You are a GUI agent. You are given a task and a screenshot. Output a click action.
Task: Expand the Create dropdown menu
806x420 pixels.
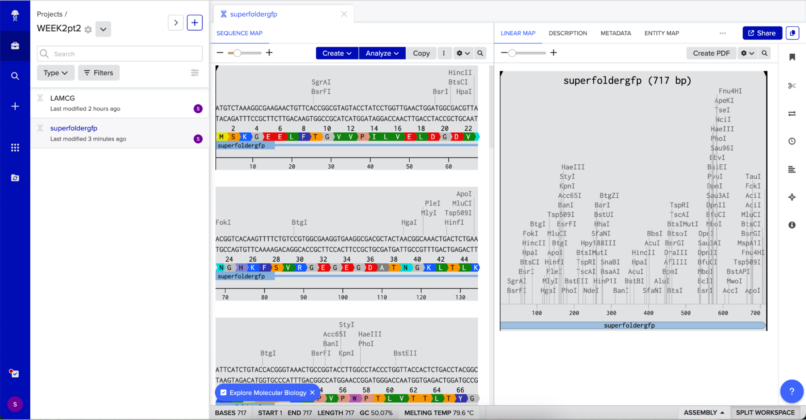pos(337,53)
